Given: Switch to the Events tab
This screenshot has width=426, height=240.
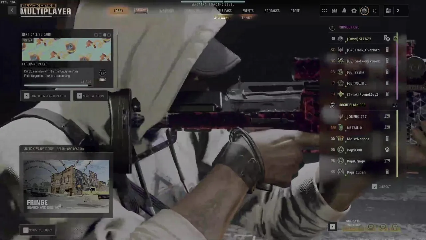Looking at the screenshot, I should pyautogui.click(x=248, y=11).
